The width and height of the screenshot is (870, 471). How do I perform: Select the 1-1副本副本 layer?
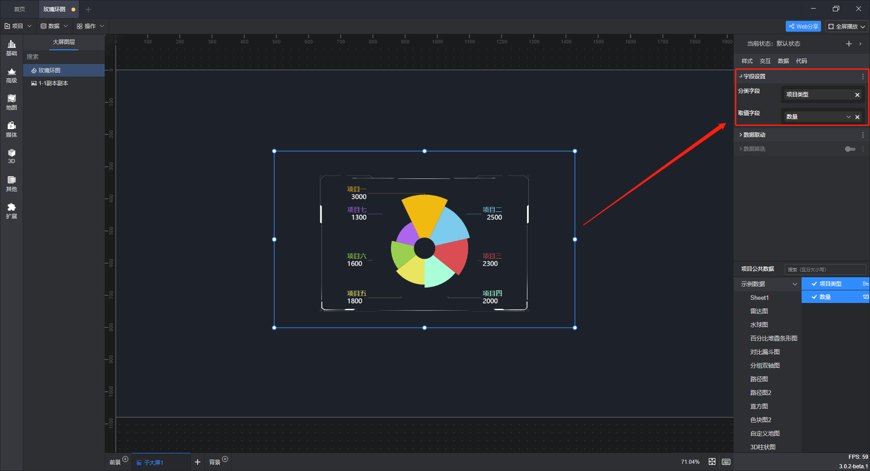64,83
